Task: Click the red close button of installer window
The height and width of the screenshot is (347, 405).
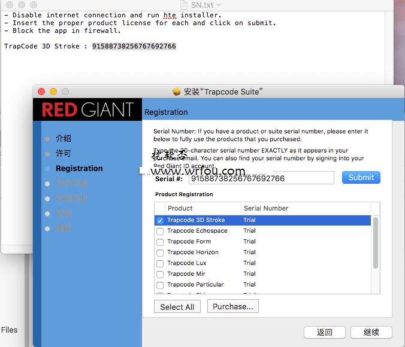Action: [x=41, y=92]
